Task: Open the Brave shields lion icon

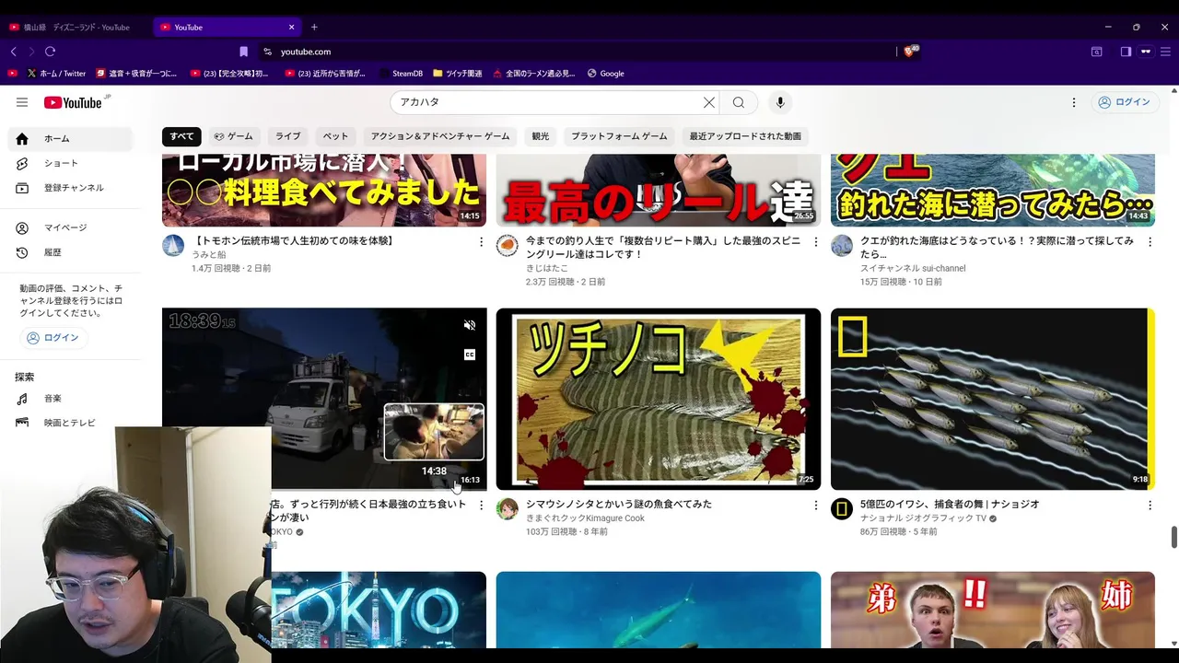Action: point(911,52)
